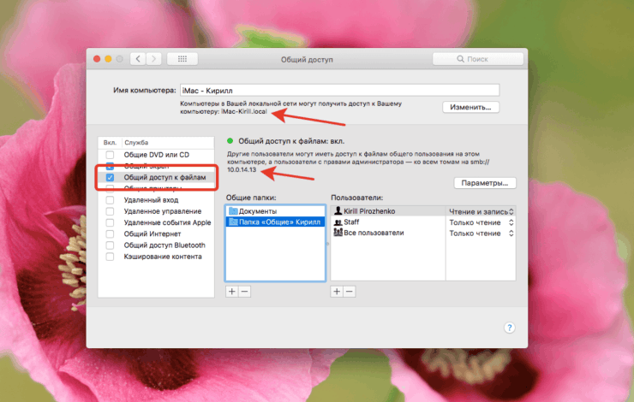Enable the Удаленный вход checkbox
The height and width of the screenshot is (402, 634).
[110, 199]
